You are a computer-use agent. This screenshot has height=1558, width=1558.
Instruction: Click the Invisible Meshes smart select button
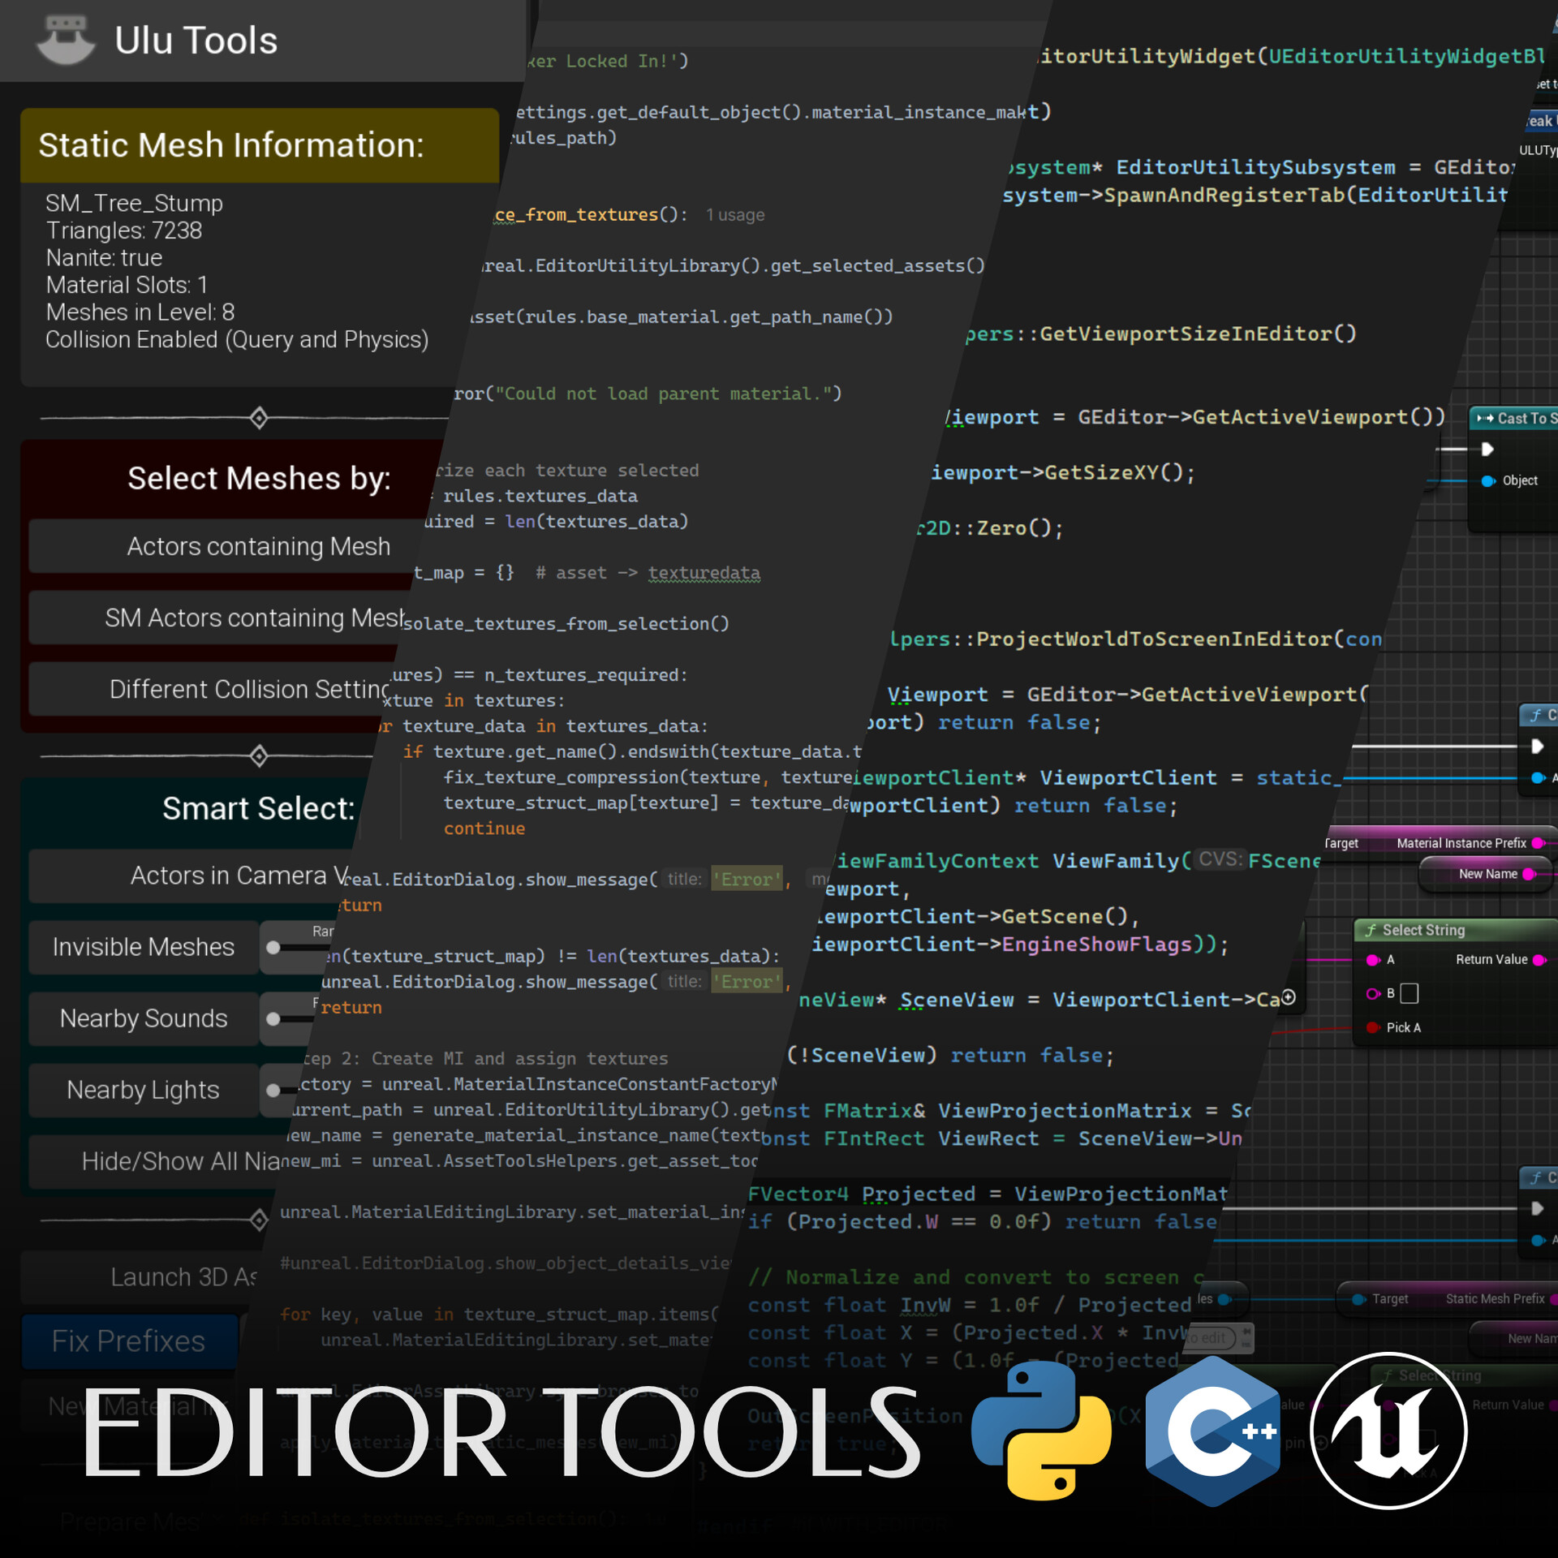click(x=143, y=946)
